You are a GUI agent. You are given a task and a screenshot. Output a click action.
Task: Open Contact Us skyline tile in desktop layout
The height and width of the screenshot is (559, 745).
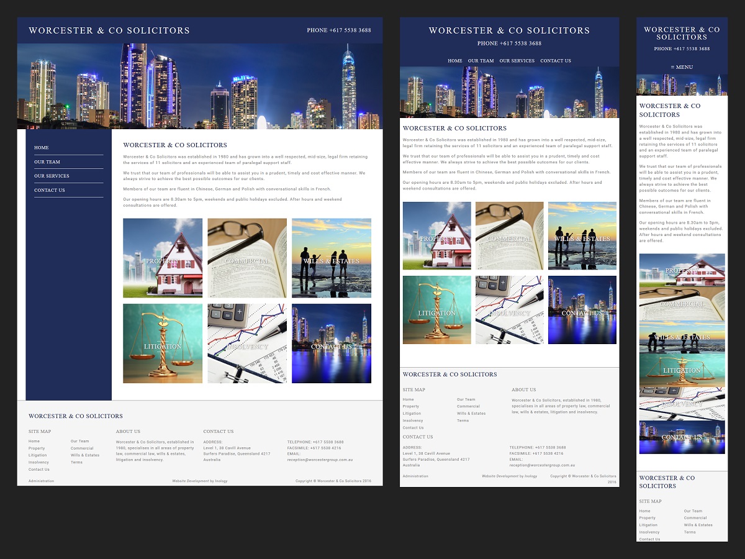pos(332,343)
